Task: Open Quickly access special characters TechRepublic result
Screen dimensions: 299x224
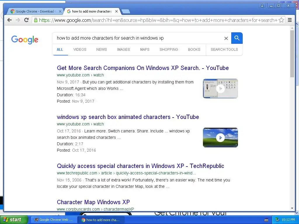Action: 140,166
